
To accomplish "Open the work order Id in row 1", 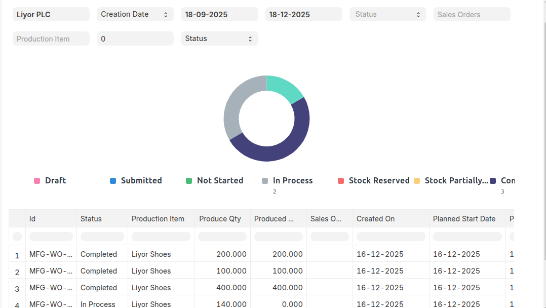I will (x=51, y=254).
